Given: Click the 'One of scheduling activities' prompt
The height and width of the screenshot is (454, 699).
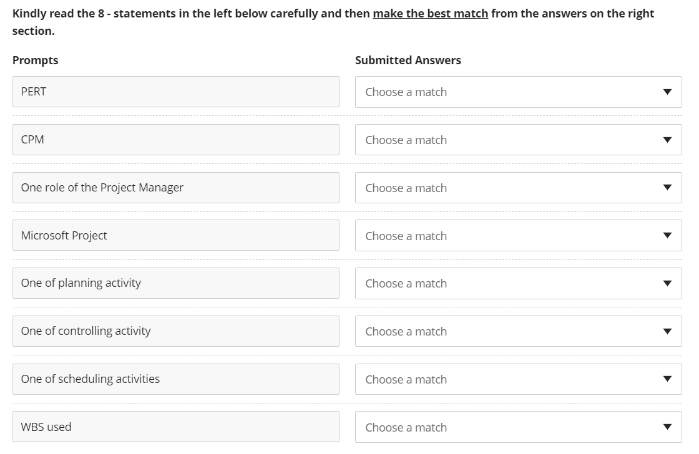Looking at the screenshot, I should [x=175, y=379].
